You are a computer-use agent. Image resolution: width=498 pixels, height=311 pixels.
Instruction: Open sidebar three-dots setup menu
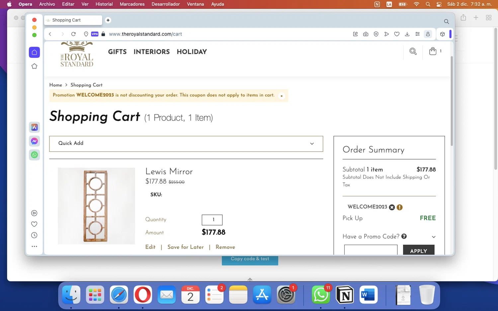pyautogui.click(x=34, y=246)
